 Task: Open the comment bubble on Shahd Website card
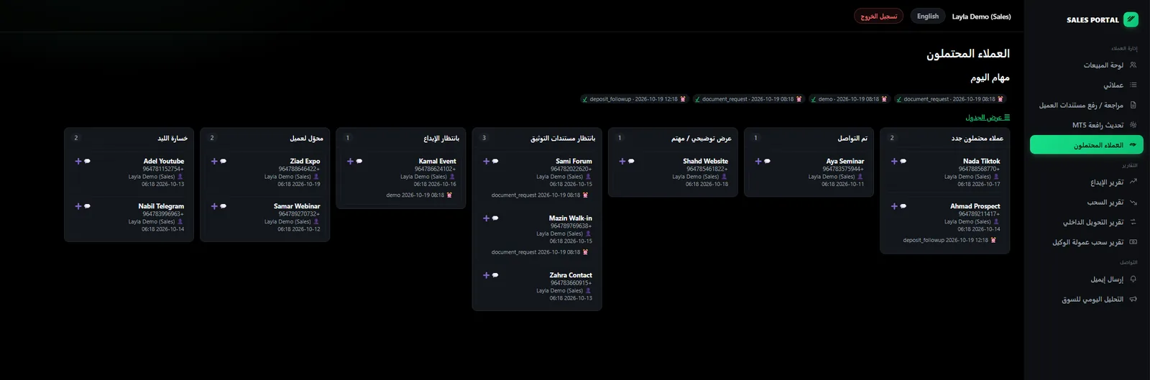click(632, 162)
